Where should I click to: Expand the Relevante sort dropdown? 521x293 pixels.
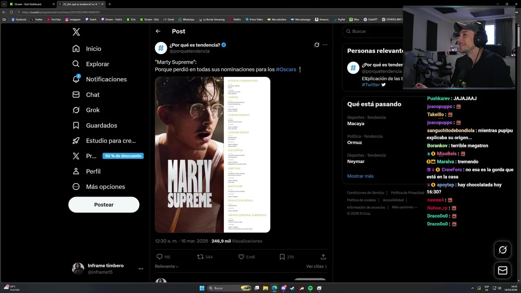(x=166, y=267)
